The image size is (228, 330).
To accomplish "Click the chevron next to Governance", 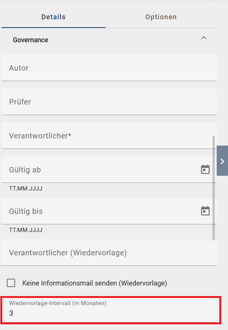I will coord(204,38).
